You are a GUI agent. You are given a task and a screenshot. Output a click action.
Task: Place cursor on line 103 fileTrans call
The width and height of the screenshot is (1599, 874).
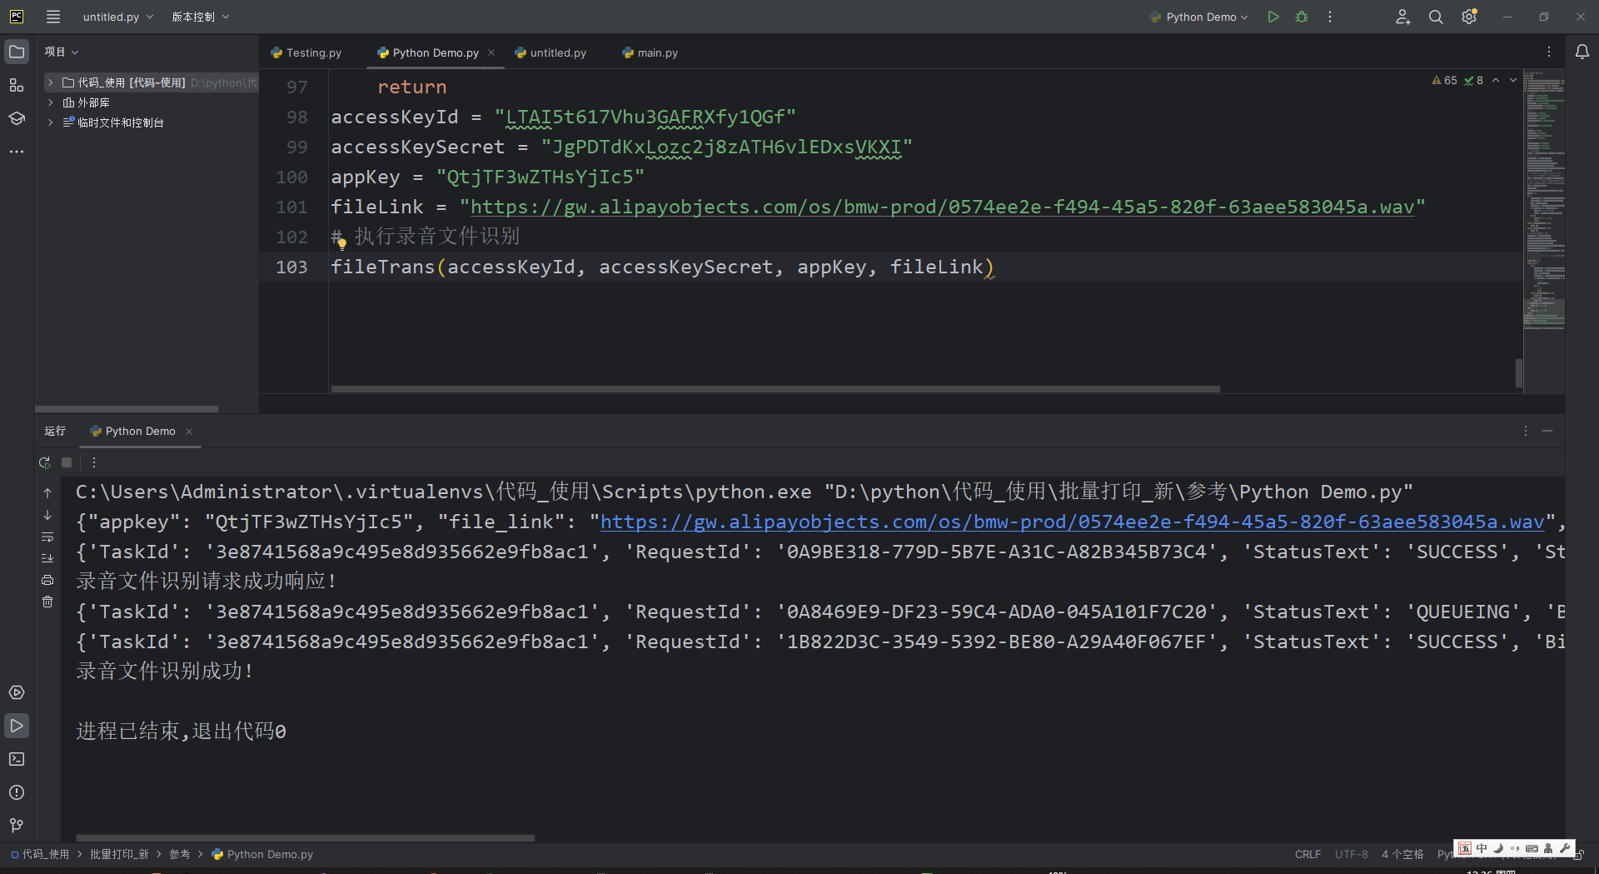tap(662, 267)
